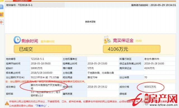The width and height of the screenshot is (179, 108).
Task: Click the @ mail share icon
Action: (x=2, y=22)
